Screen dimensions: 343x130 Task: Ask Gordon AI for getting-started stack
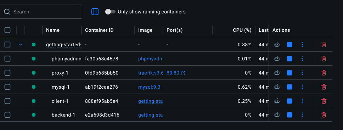coord(277,45)
